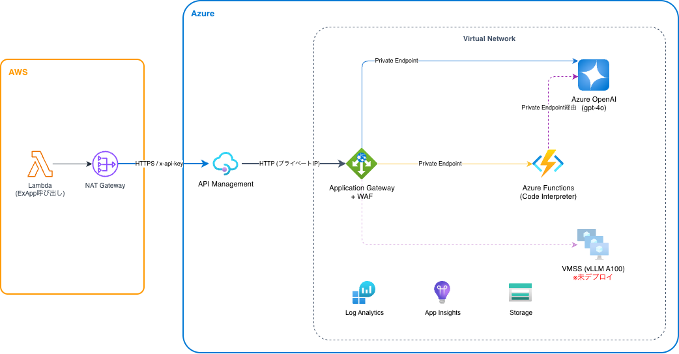Click the HTTP (プライベートIP) connector label

coord(290,164)
